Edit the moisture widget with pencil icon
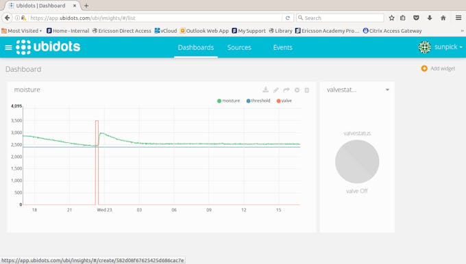Image resolution: width=466 pixels, height=264 pixels. [x=276, y=90]
